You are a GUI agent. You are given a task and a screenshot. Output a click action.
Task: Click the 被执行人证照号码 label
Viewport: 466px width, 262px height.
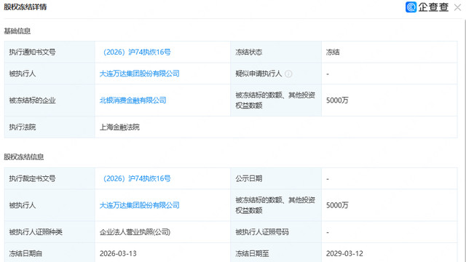point(262,232)
